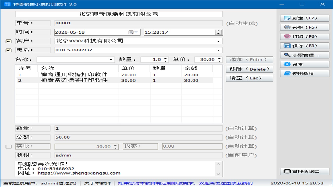Click the clear all (清空 Esc) button
Image resolution: width=333 pixels, height=187 pixels.
(249, 78)
